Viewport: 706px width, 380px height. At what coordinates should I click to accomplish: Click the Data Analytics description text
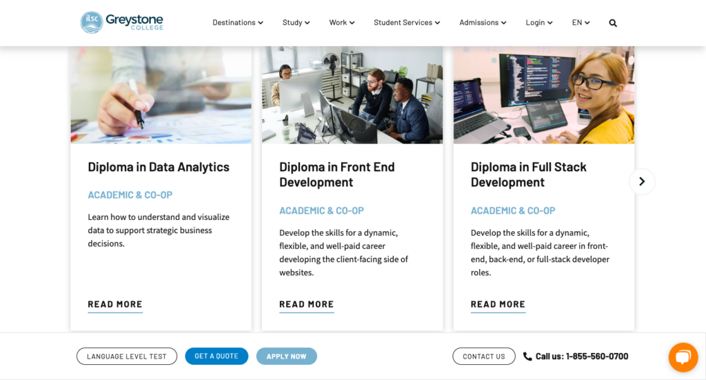pos(159,230)
